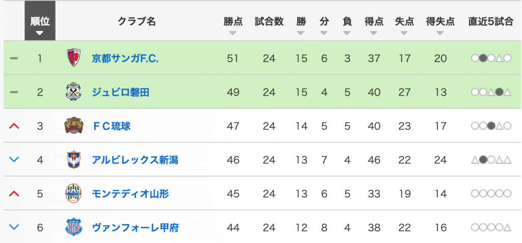Open the 京都サンガF.C. club link
Image resolution: width=522 pixels, height=243 pixels.
[x=125, y=58]
